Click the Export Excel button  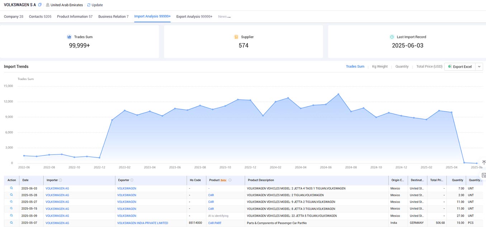(x=460, y=67)
